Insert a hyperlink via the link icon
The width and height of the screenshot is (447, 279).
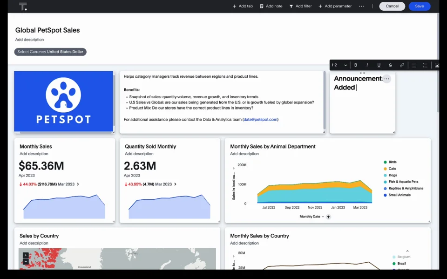click(x=402, y=65)
